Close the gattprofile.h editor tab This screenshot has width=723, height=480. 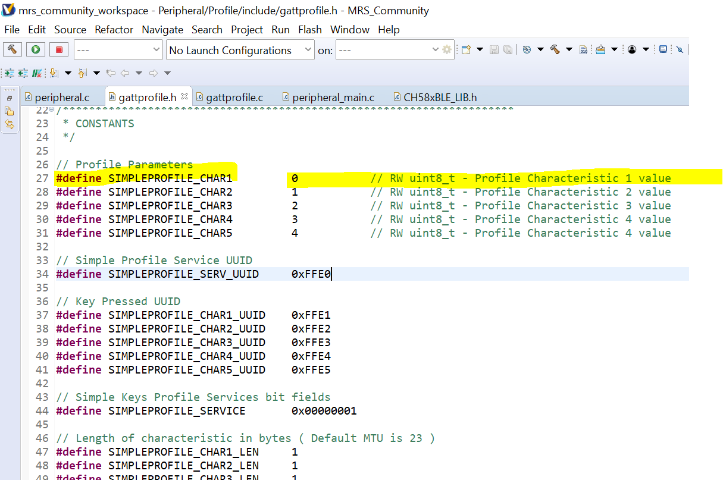[x=184, y=96]
